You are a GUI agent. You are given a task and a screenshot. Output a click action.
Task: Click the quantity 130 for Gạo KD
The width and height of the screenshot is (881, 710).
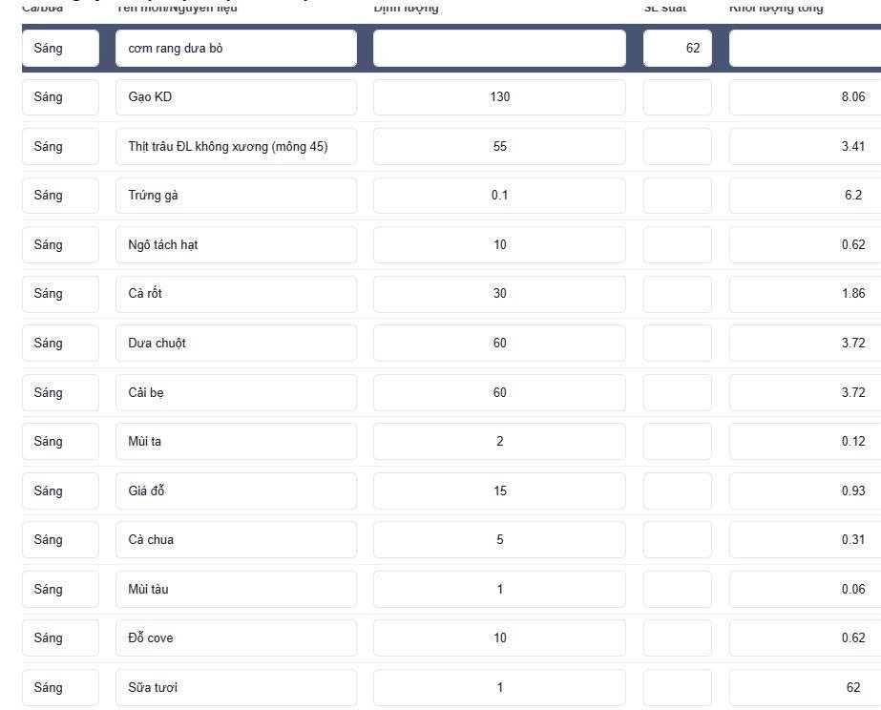click(x=499, y=97)
